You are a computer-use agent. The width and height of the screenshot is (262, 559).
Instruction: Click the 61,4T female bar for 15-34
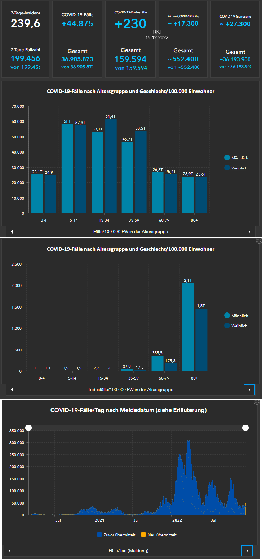pos(111,166)
